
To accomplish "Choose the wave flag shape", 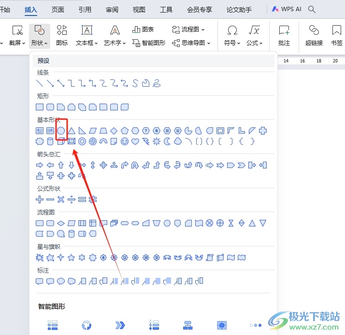I will coord(231,258).
